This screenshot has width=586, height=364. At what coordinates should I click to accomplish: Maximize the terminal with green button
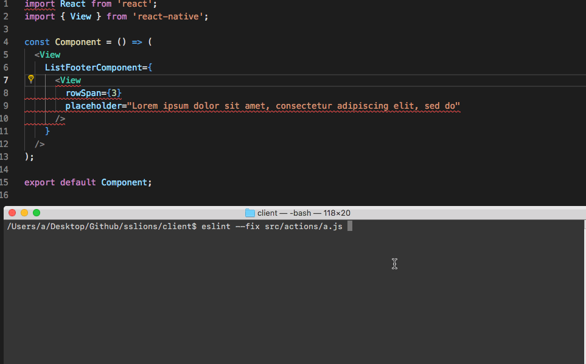point(37,213)
